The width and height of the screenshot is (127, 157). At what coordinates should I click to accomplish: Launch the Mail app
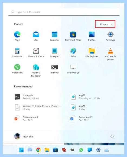pos(36,36)
